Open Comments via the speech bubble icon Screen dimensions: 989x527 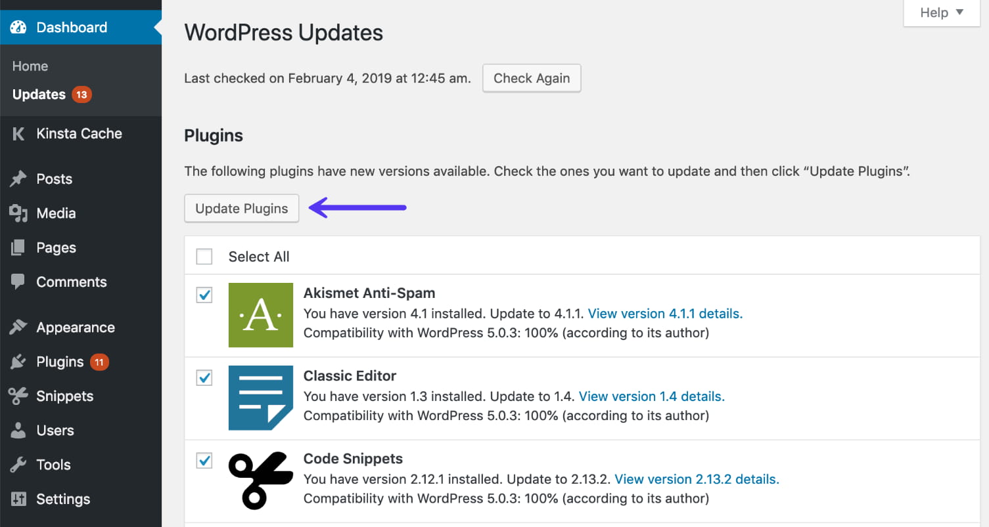tap(18, 282)
